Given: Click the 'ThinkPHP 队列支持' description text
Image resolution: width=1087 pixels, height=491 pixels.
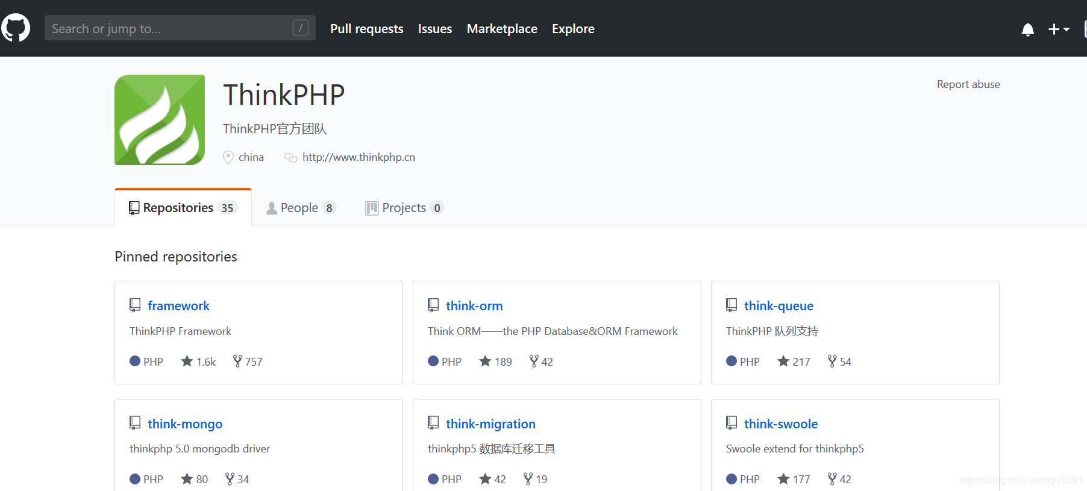Looking at the screenshot, I should tap(772, 331).
